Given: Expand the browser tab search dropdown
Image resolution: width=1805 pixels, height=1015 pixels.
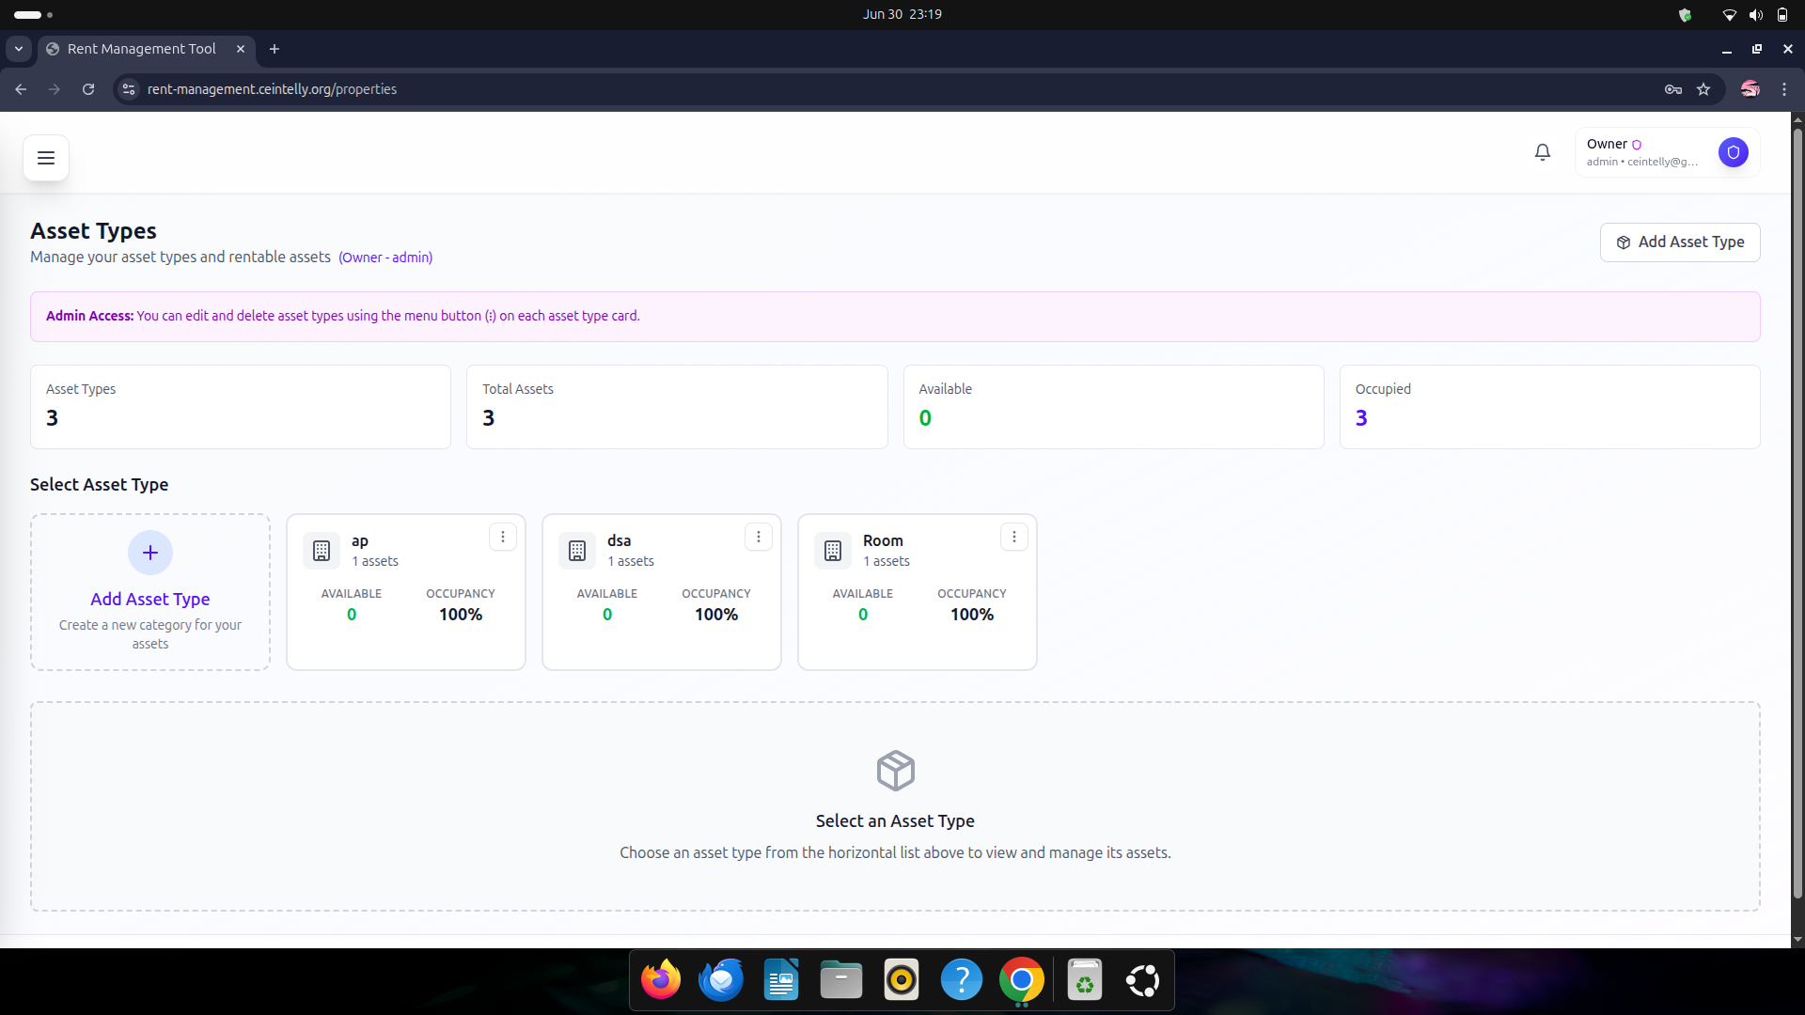Looking at the screenshot, I should pos(19,49).
